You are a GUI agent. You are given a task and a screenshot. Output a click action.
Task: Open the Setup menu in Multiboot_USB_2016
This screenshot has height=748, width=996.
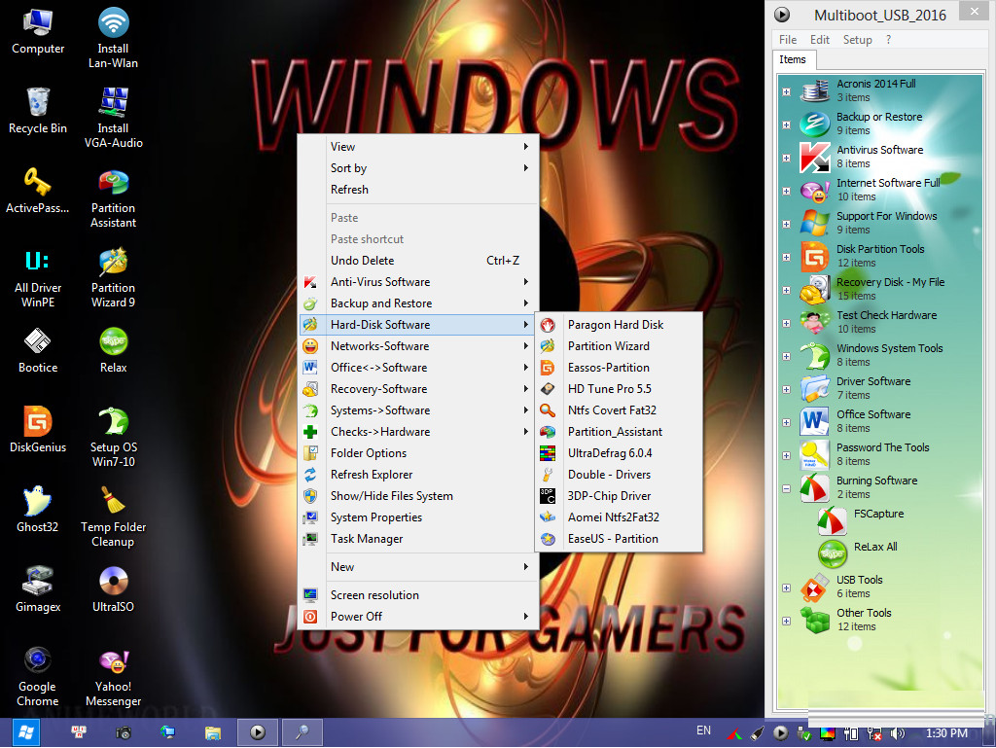(x=858, y=39)
